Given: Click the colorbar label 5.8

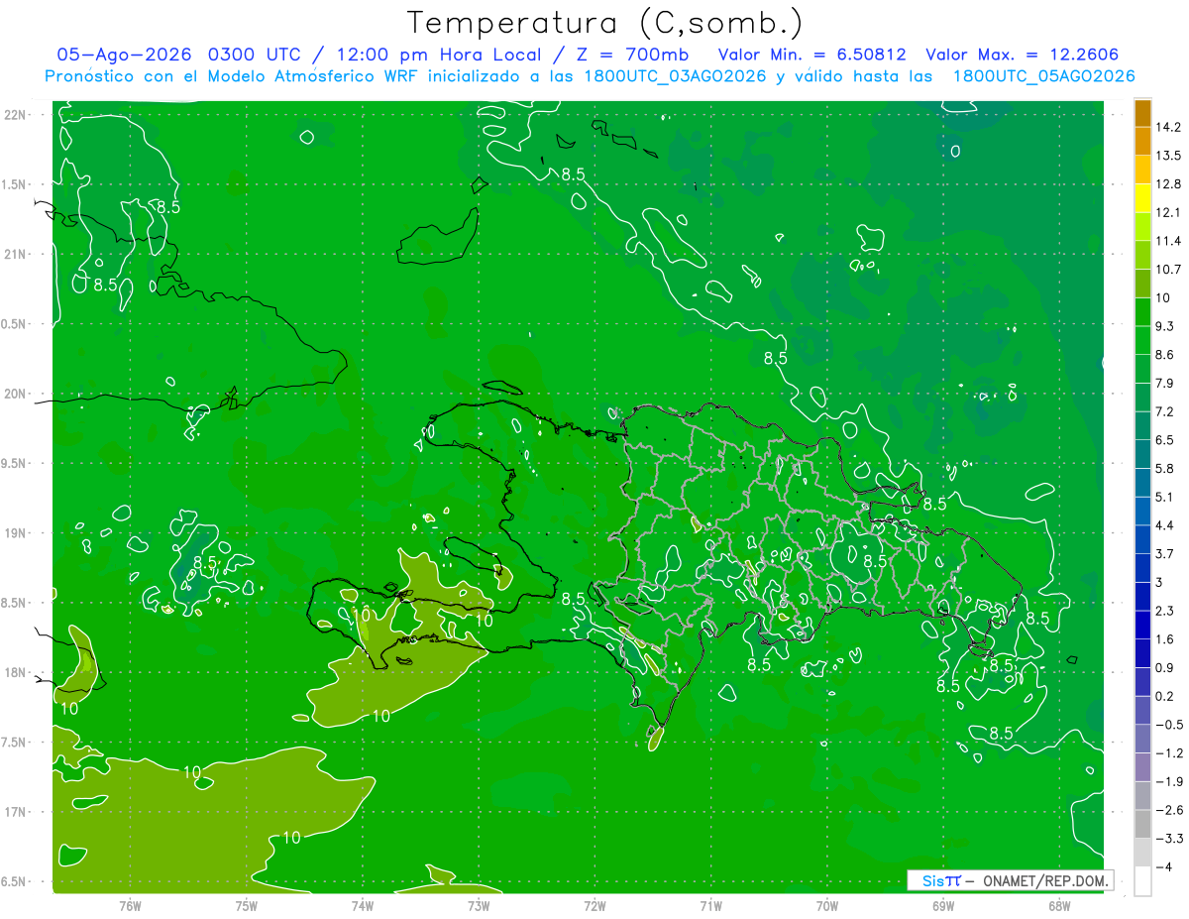Looking at the screenshot, I should click(1165, 468).
